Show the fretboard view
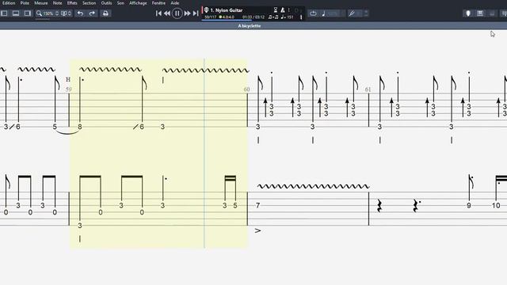The width and height of the screenshot is (507, 285). click(x=468, y=13)
